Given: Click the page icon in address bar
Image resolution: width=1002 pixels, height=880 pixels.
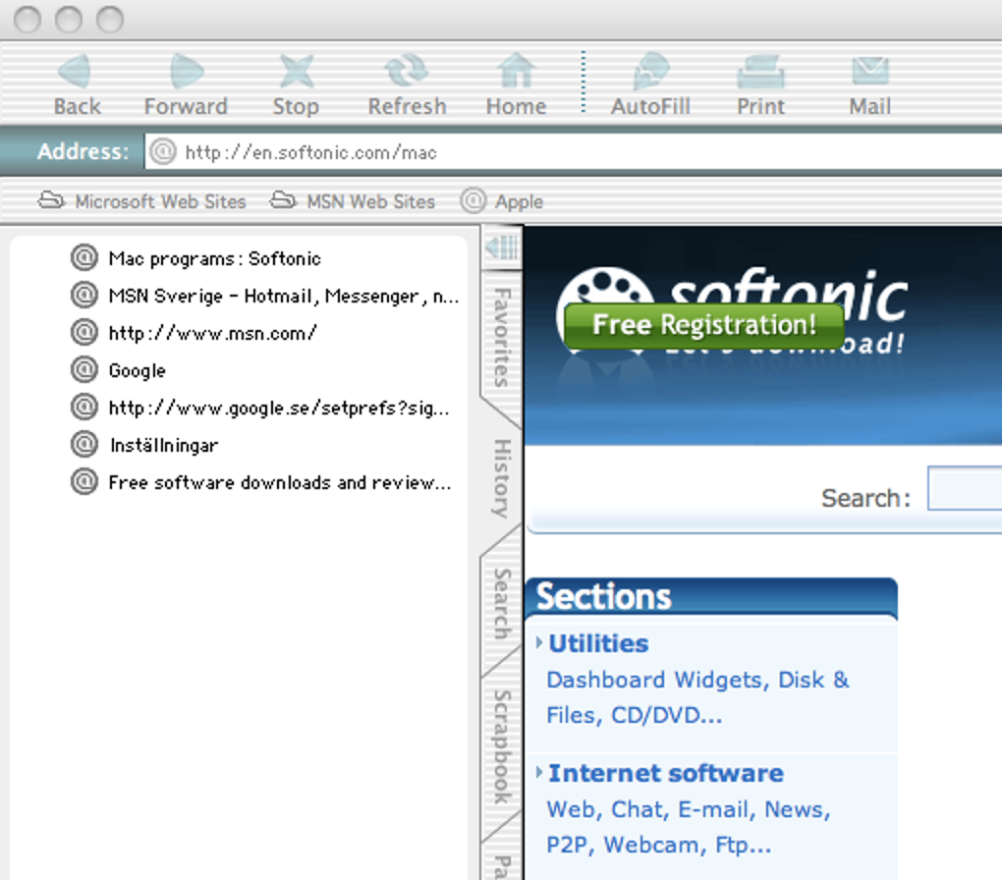Looking at the screenshot, I should [x=163, y=152].
